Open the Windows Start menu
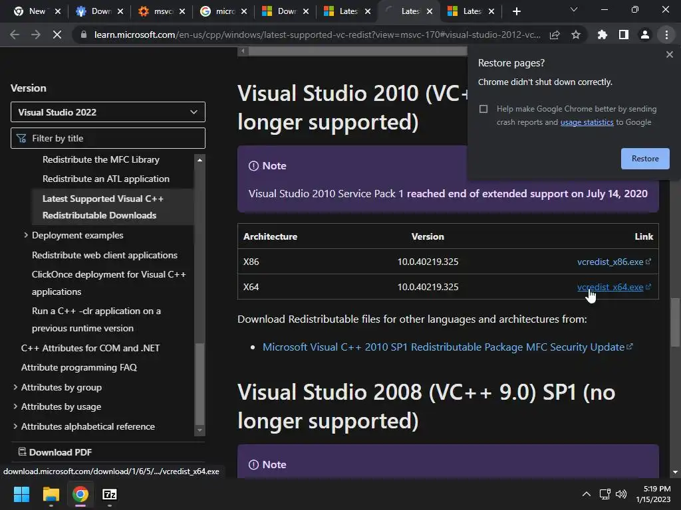The width and height of the screenshot is (681, 510). click(x=21, y=494)
